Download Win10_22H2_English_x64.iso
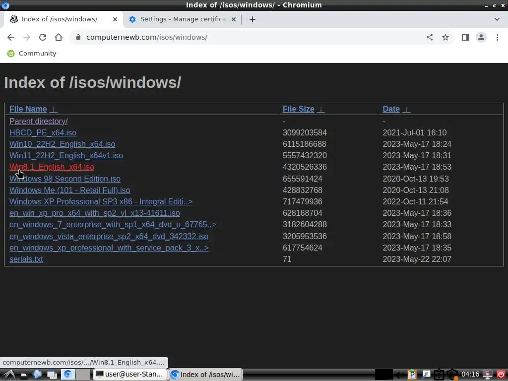The width and height of the screenshot is (508, 381). pos(62,144)
